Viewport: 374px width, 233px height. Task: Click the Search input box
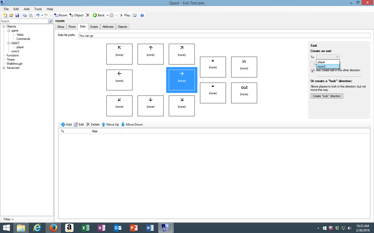[24, 21]
